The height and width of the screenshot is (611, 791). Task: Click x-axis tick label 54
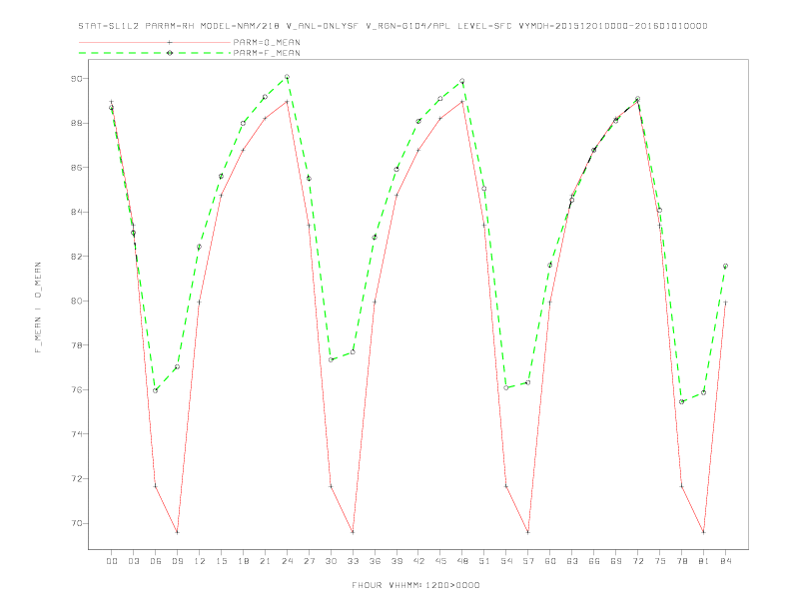click(x=506, y=561)
